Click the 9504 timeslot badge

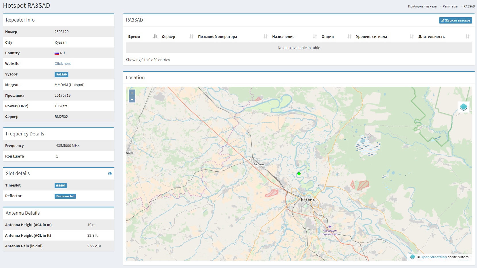click(61, 186)
